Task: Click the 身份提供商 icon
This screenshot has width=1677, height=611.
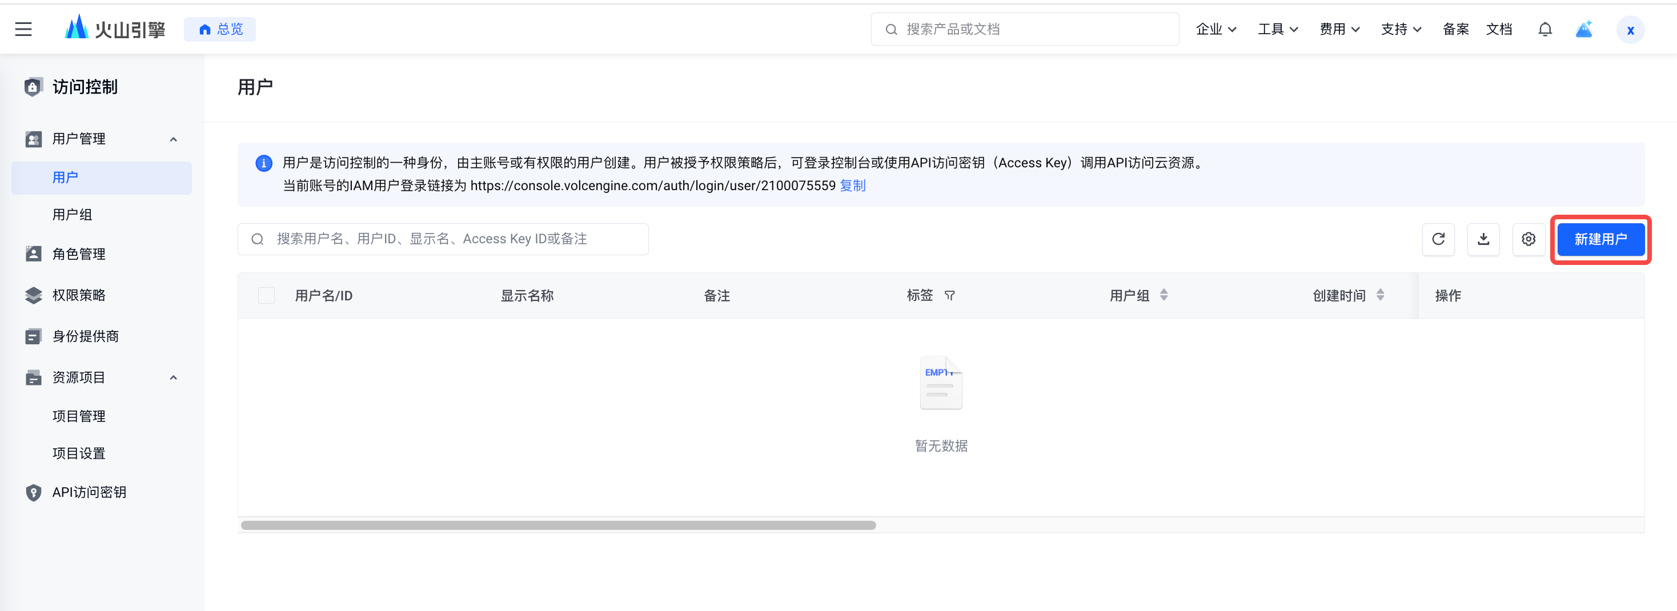Action: [x=33, y=336]
